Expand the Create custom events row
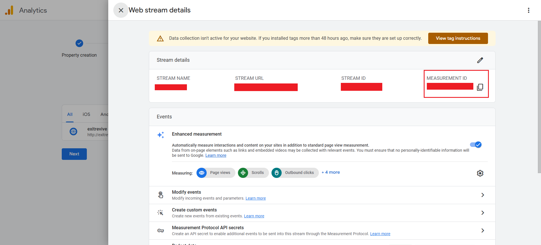 [482, 213]
